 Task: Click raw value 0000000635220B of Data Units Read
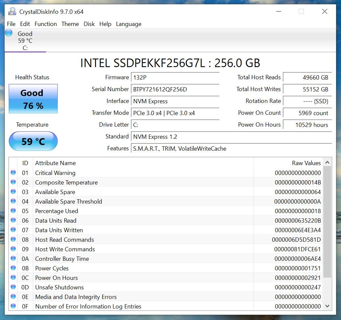tap(298, 221)
